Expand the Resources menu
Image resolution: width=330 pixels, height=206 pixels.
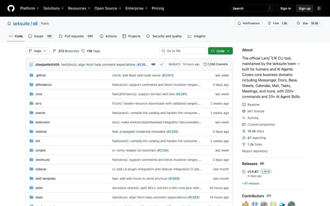click(79, 9)
